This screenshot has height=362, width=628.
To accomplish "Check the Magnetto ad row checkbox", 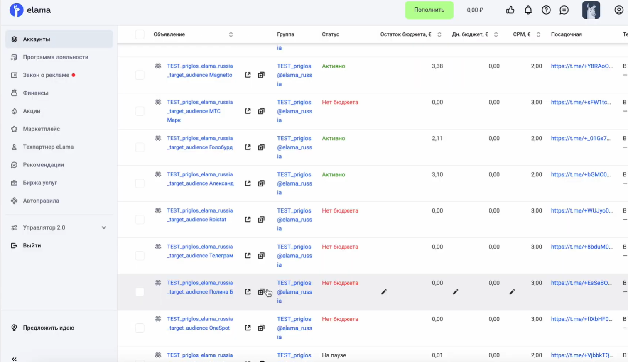I will (140, 75).
